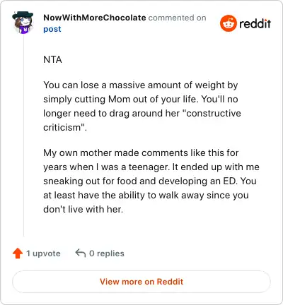The height and width of the screenshot is (305, 283).
Task: Click the phrase "constructive criticism" opening quote line
Action: point(142,114)
